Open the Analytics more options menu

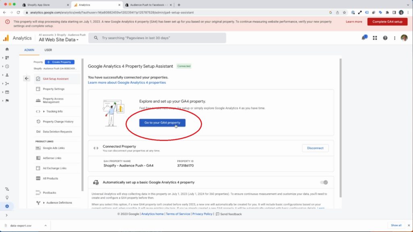[x=394, y=38]
